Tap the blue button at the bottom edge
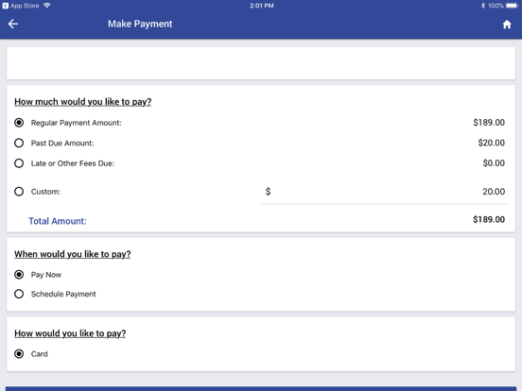Image resolution: width=522 pixels, height=391 pixels. (x=261, y=389)
